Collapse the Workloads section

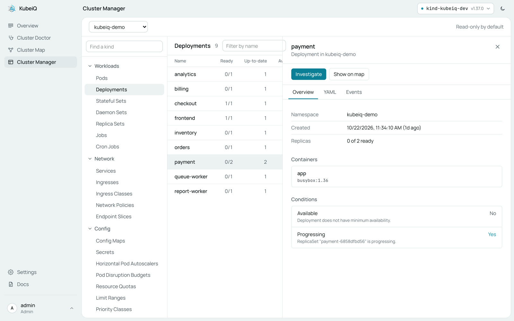coord(90,66)
